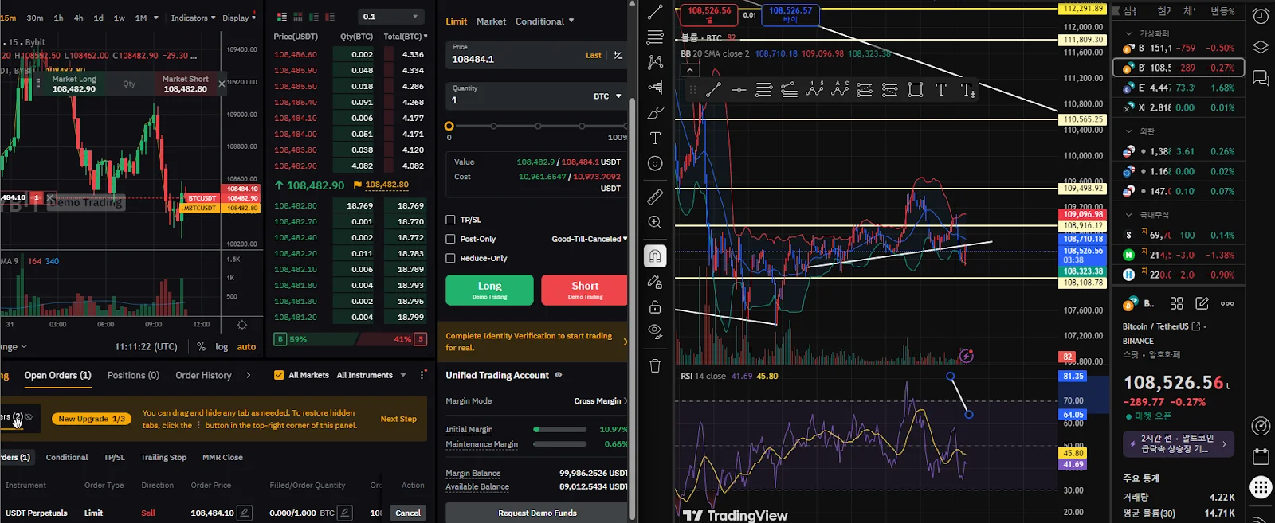Click the Request Demo Funds button
Screen dimensions: 1275x523
[x=537, y=513]
